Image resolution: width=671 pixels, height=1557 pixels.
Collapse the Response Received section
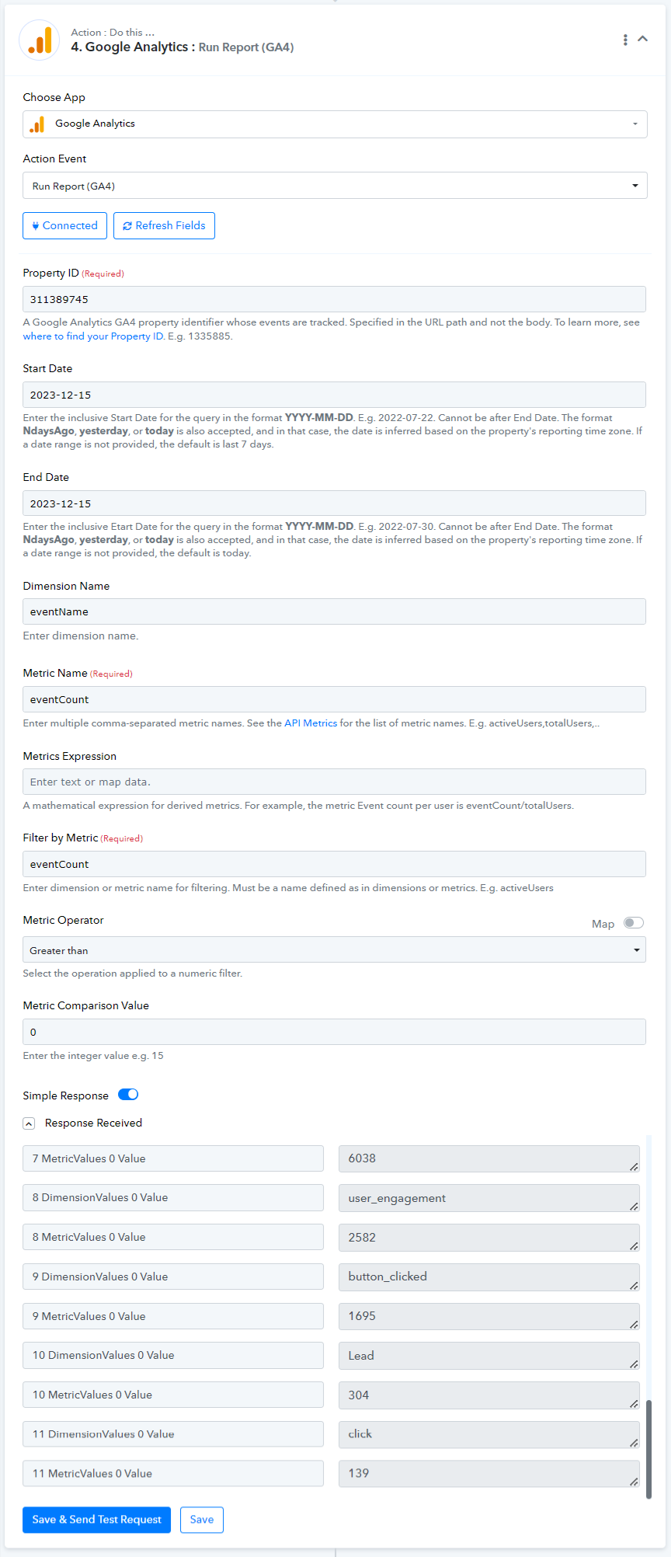29,1123
